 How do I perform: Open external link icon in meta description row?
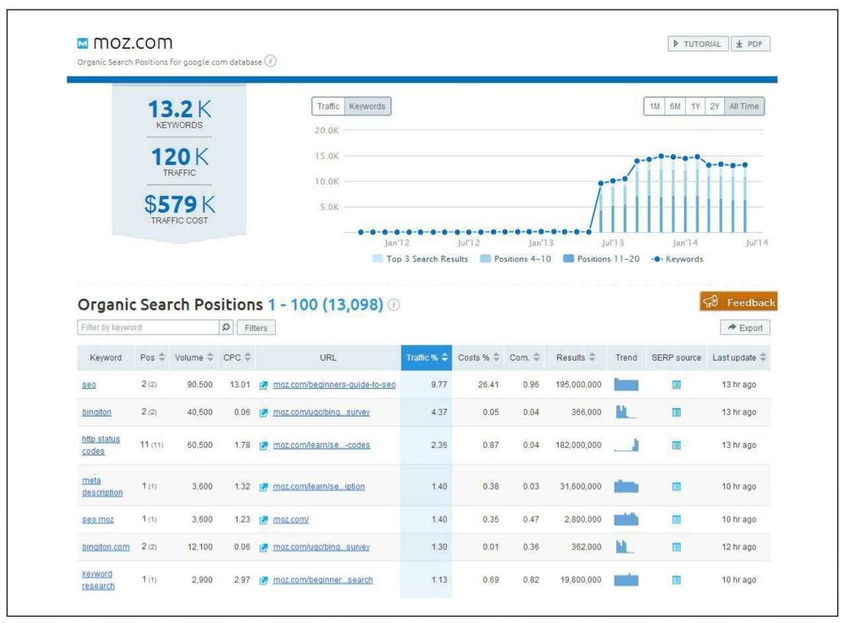point(264,487)
